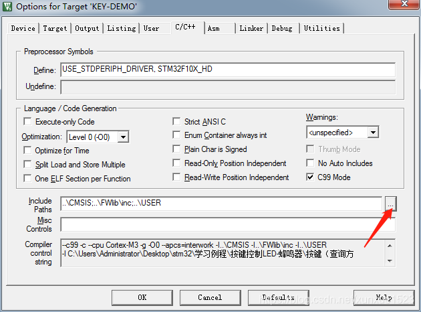Go to the Output tab
This screenshot has width=421, height=312.
tap(87, 28)
